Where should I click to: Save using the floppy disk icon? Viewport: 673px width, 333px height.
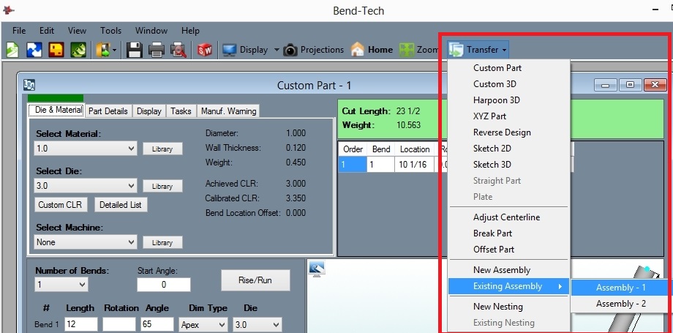135,50
